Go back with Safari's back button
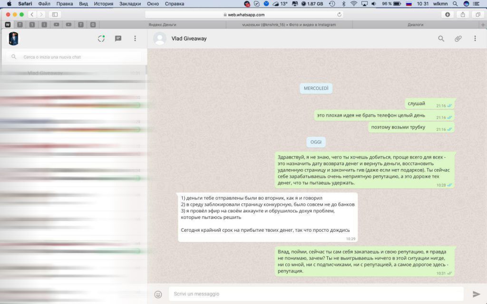Viewport: 487px width, 304px height. click(x=32, y=15)
